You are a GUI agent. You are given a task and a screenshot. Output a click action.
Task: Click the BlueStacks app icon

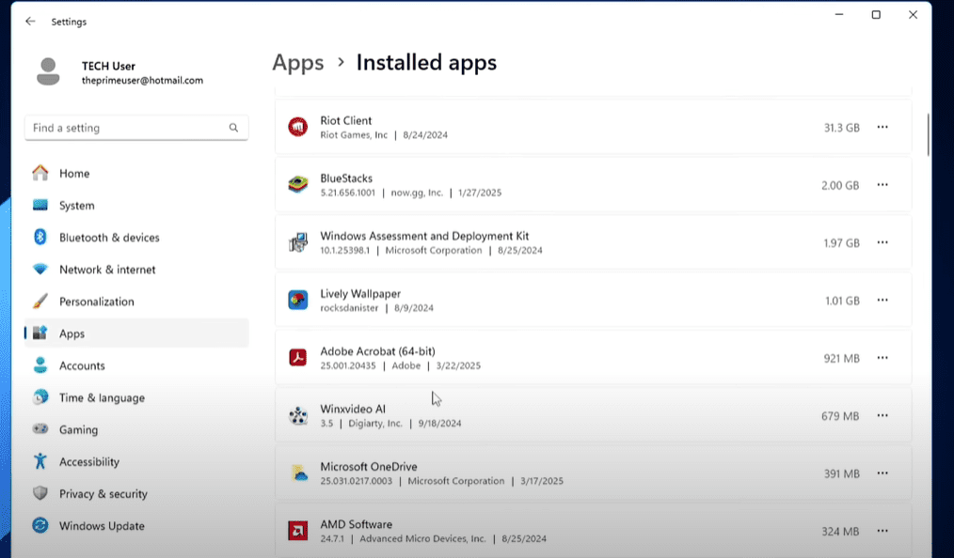(297, 185)
